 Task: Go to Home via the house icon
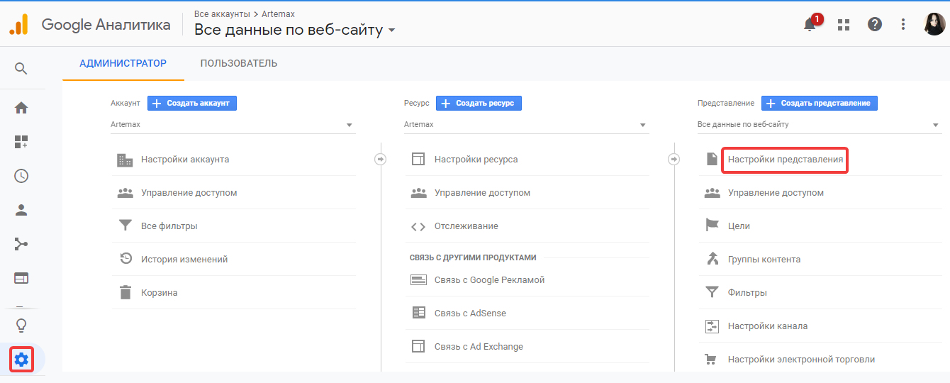coord(21,108)
